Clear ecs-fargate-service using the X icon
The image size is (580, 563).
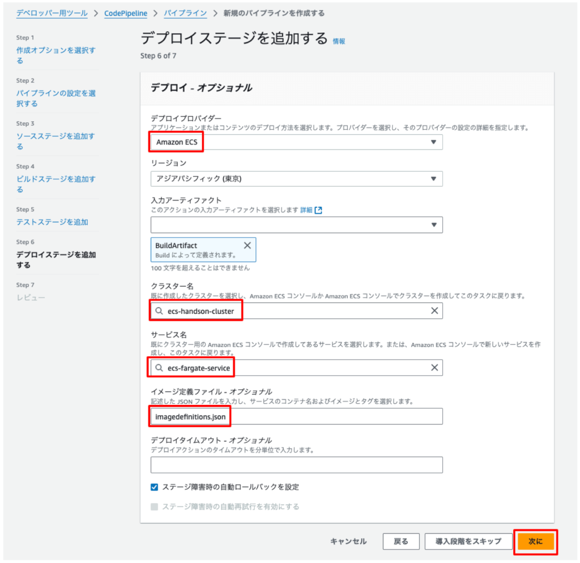pos(434,368)
